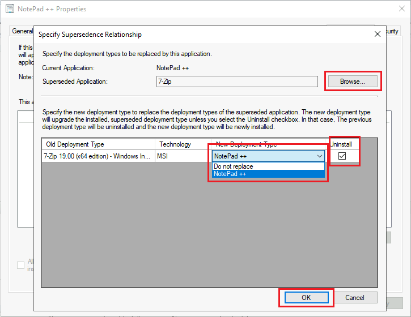This screenshot has height=317, width=411.
Task: Click the Uninstall column header
Action: [x=342, y=144]
